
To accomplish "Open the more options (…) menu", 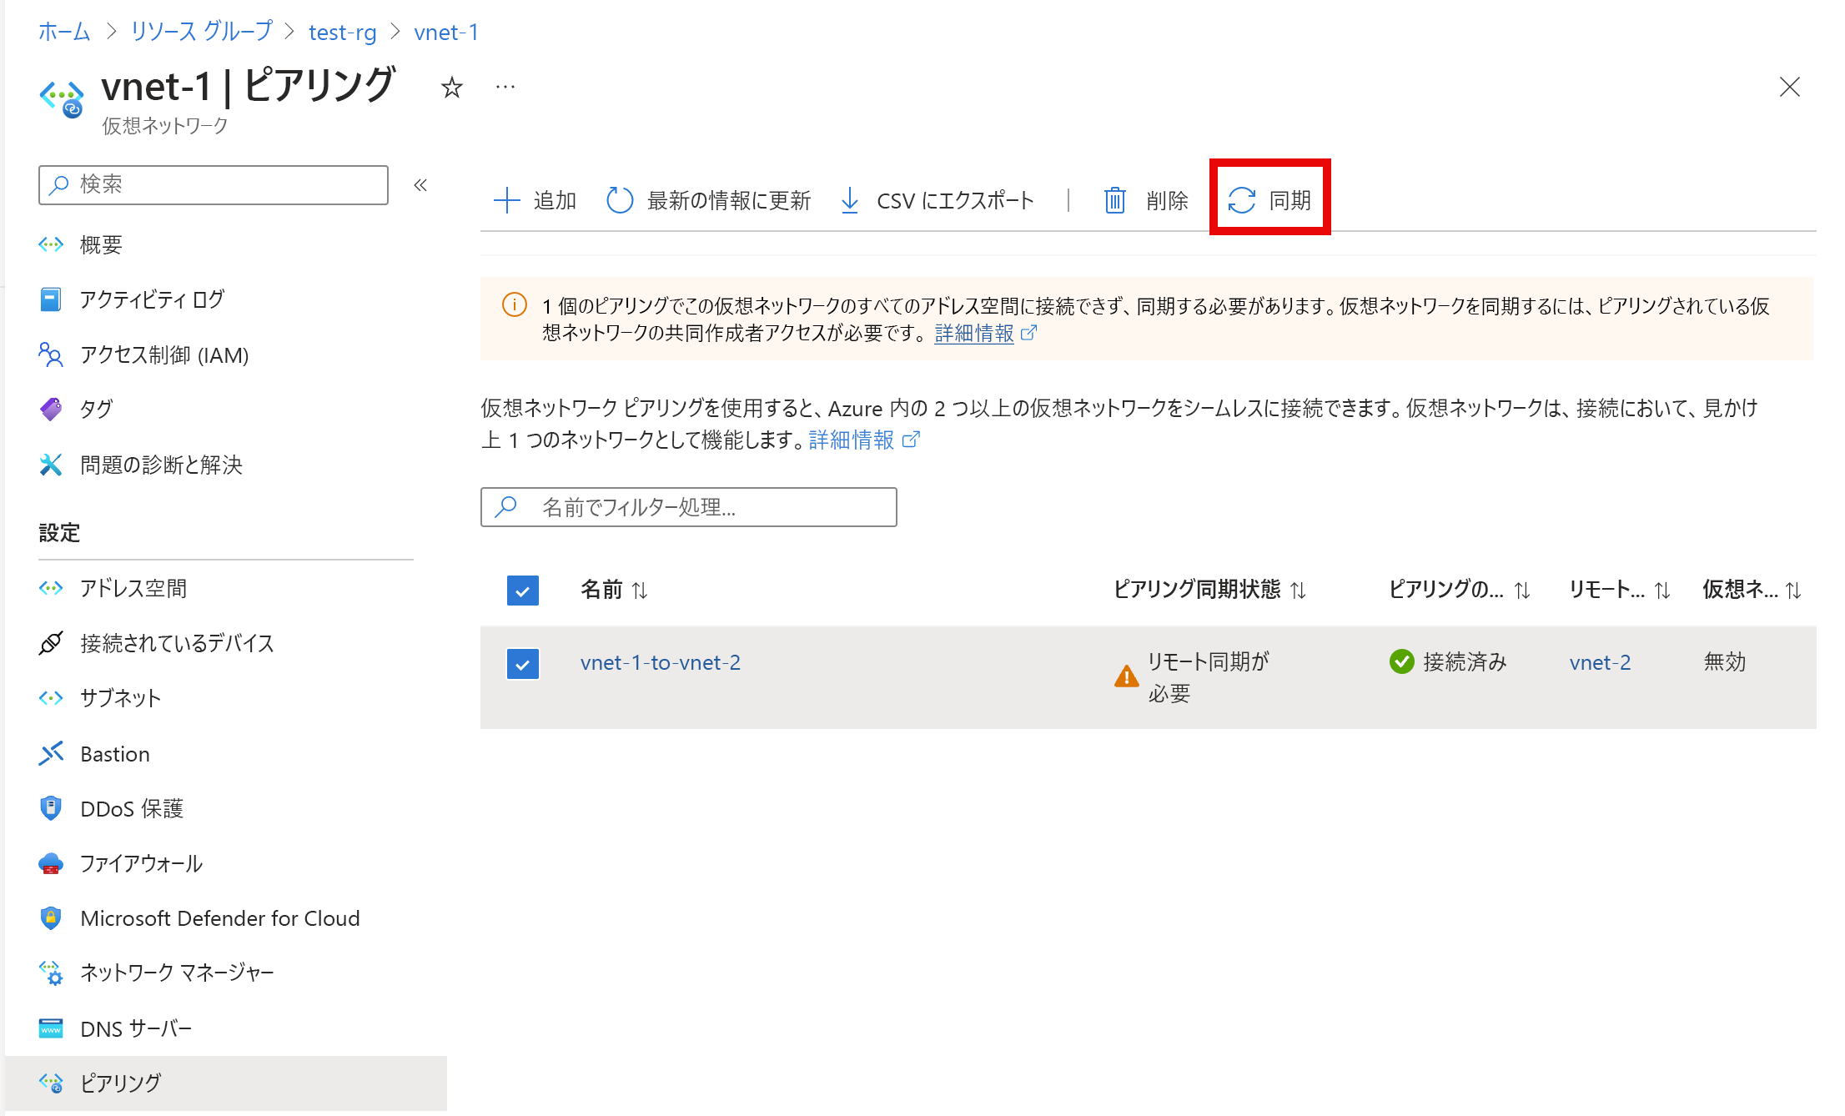I will coord(505,87).
